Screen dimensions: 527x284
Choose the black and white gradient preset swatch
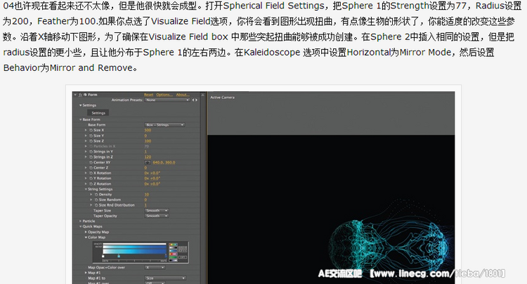pos(174,247)
